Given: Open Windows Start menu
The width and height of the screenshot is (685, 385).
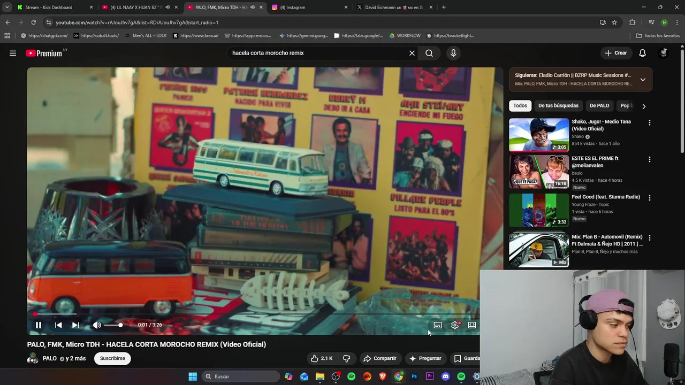Looking at the screenshot, I should coord(193,376).
